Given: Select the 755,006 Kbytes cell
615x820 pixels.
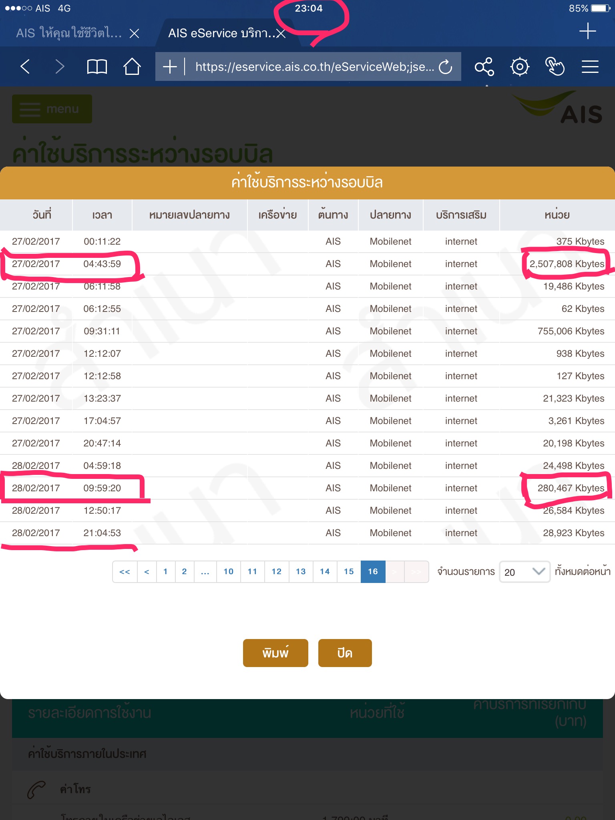Looking at the screenshot, I should 571,331.
